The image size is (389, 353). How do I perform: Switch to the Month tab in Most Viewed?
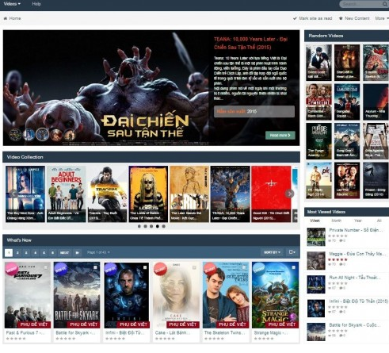[x=336, y=221]
